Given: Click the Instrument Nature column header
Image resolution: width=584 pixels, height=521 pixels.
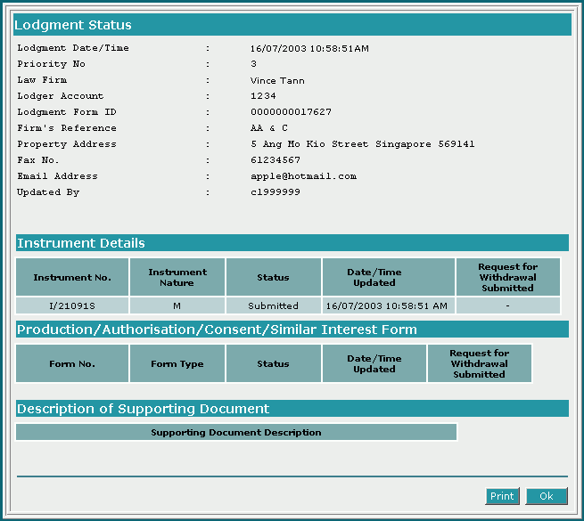Looking at the screenshot, I should (177, 277).
